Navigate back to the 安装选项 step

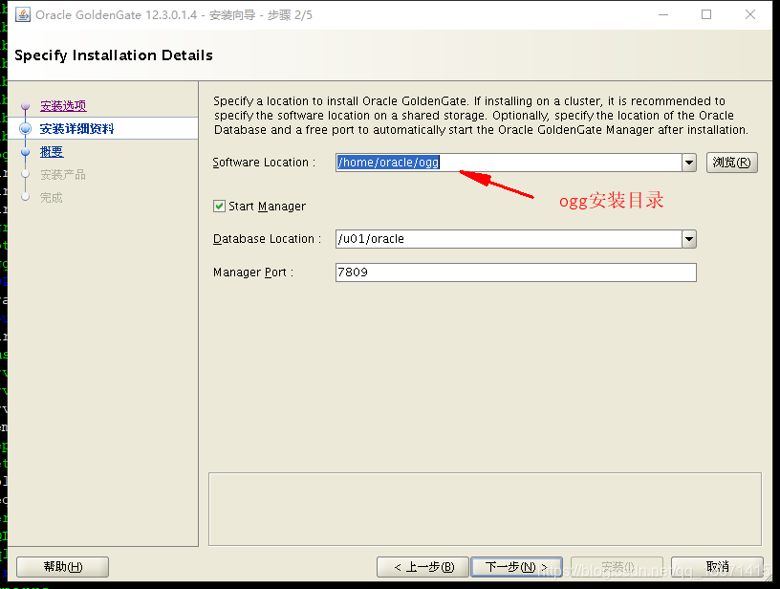tap(63, 105)
